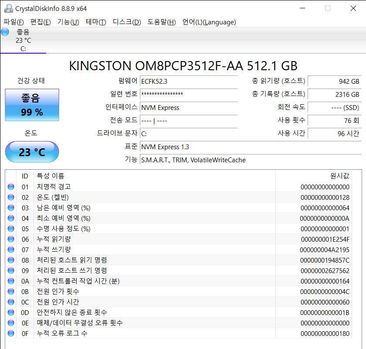This screenshot has height=349, width=366.
Task: Click status icon for attribute 02 온도 (켈빈)
Action: pyautogui.click(x=11, y=197)
